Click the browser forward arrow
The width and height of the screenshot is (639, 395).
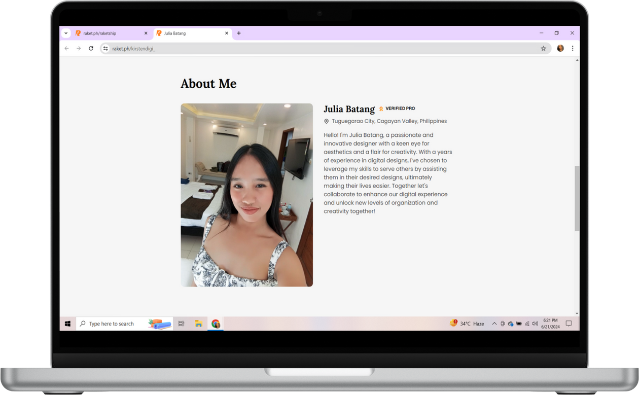tap(79, 48)
